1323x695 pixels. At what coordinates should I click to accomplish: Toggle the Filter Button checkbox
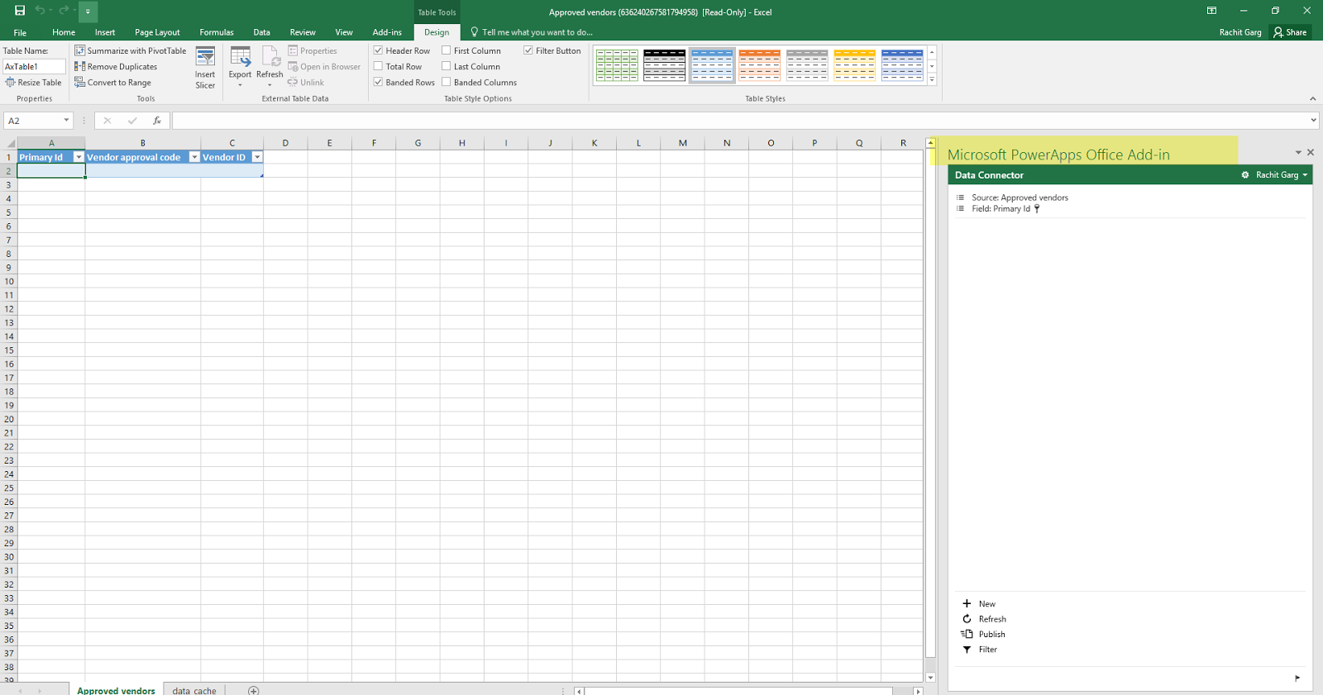click(528, 50)
